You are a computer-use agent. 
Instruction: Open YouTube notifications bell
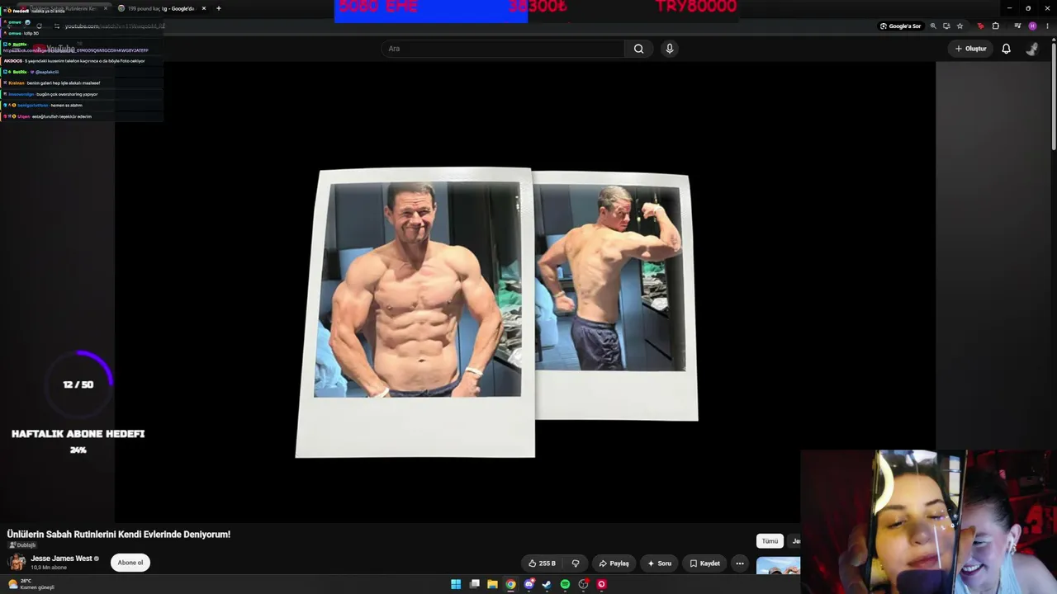1006,49
